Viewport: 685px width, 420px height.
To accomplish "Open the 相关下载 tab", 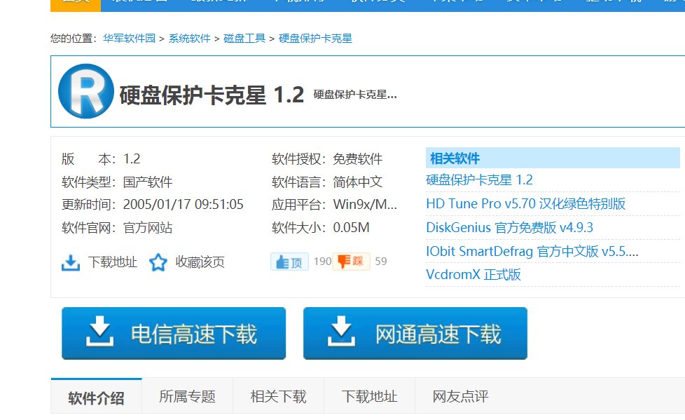I will click(278, 396).
